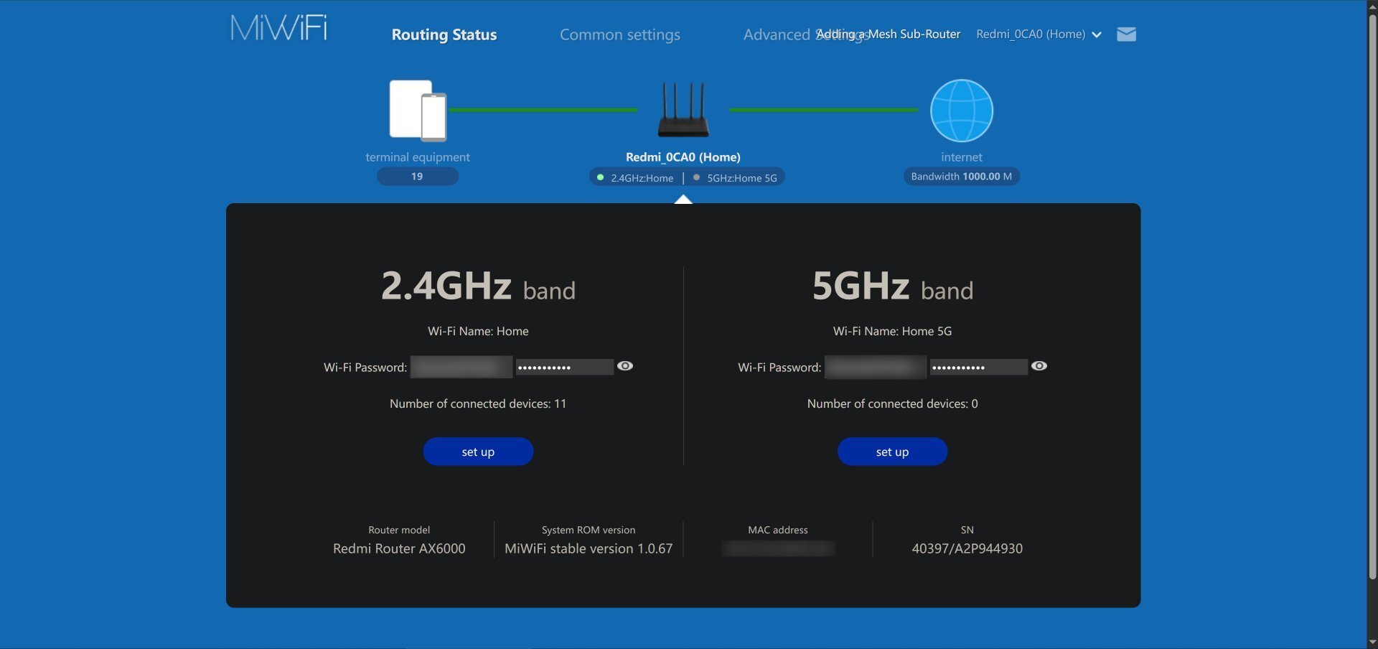This screenshot has height=649, width=1378.
Task: Click the internet globe icon
Action: [962, 111]
